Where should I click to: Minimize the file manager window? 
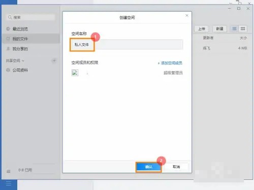point(230,8)
